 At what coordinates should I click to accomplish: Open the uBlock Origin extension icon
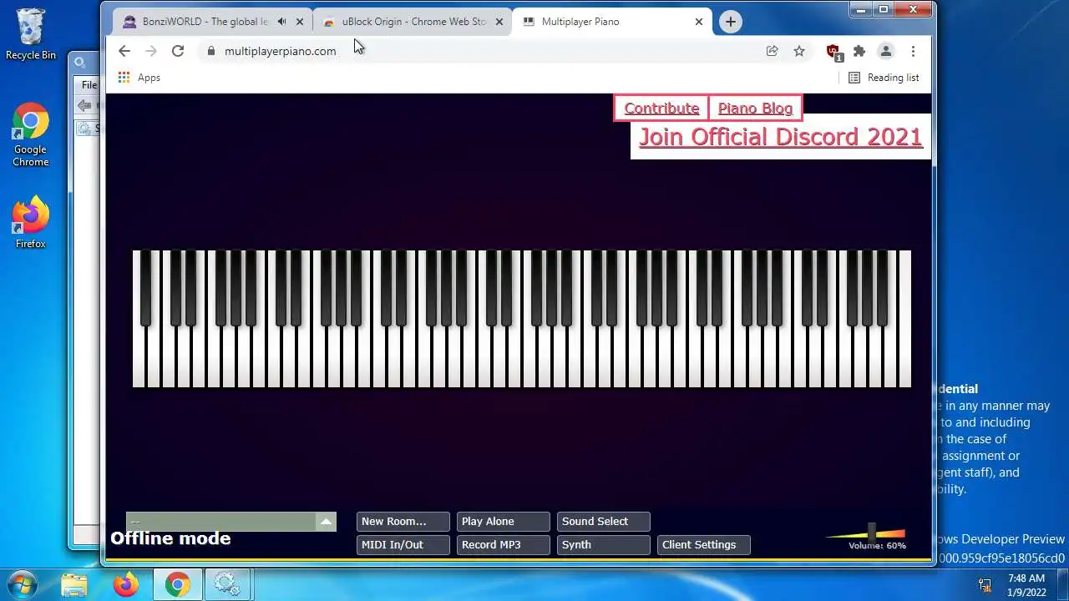tap(833, 52)
